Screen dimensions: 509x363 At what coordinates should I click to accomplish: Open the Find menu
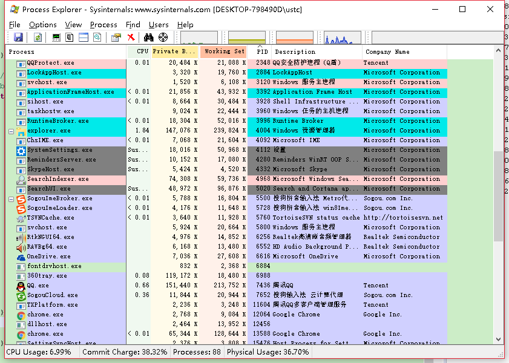[x=133, y=25]
